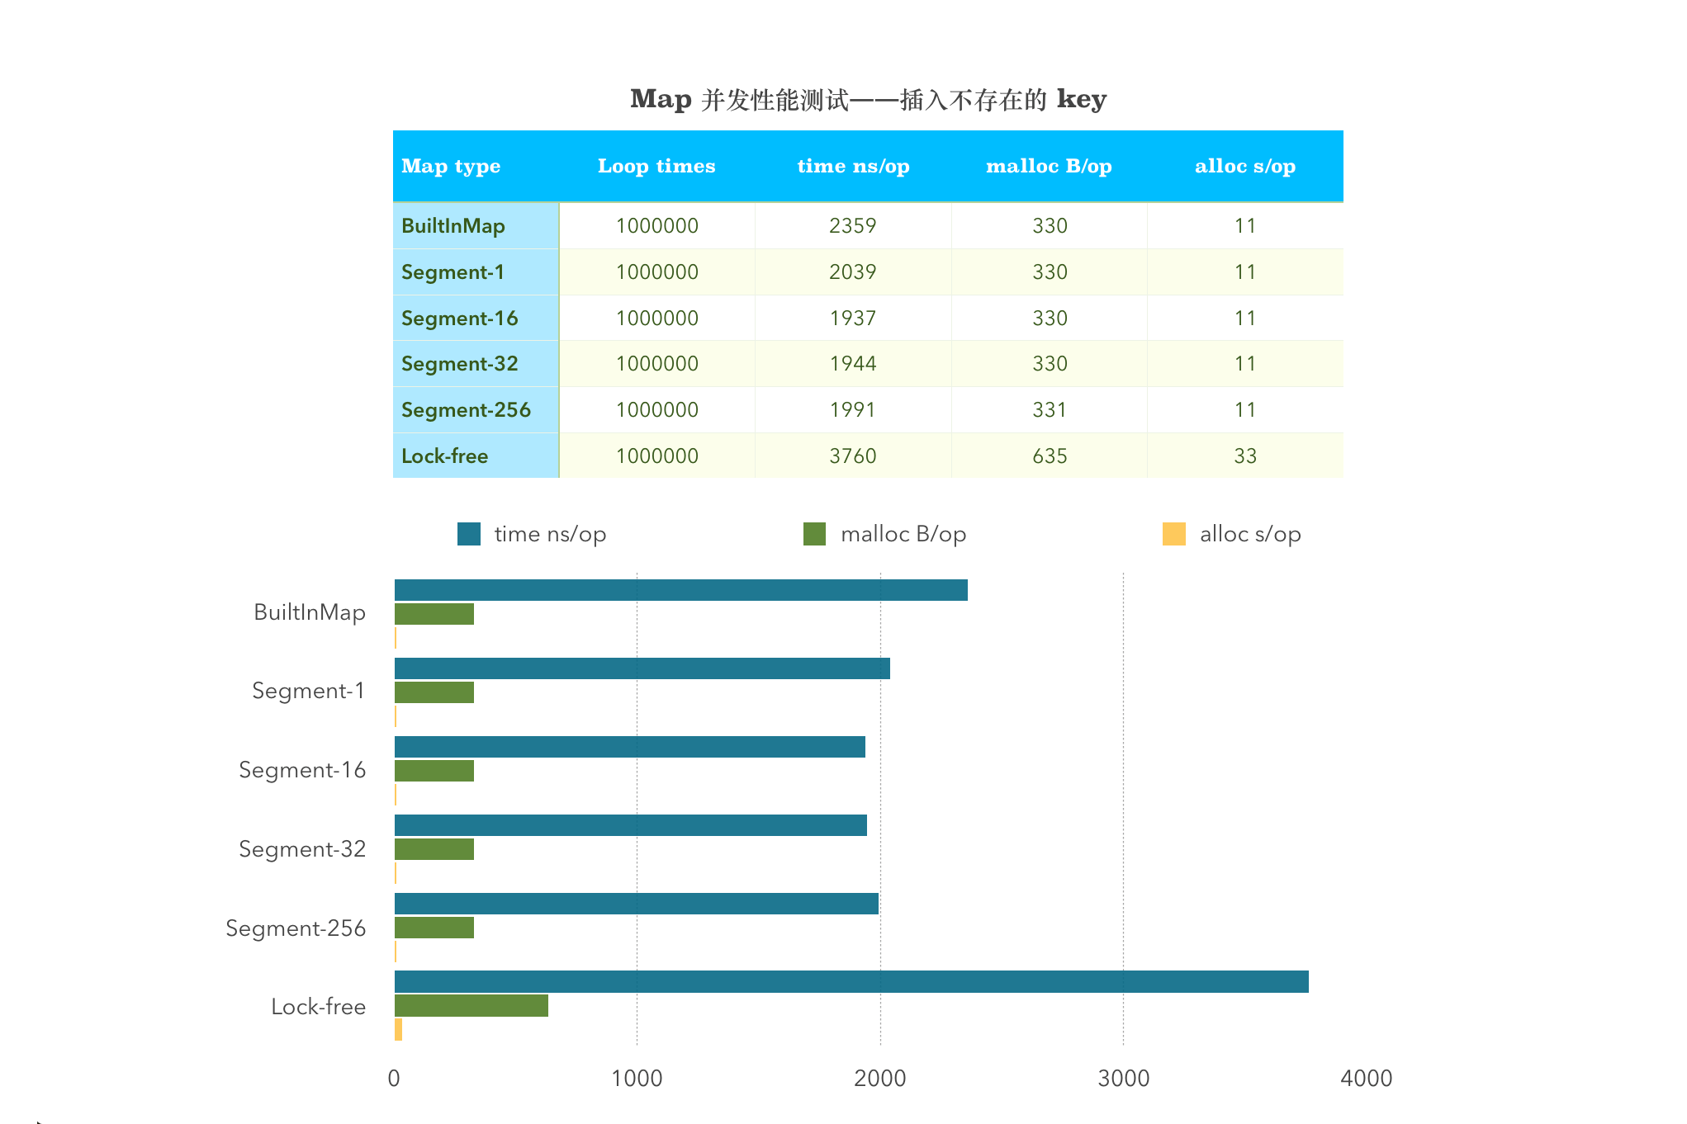The image size is (1687, 1124).
Task: Click the chart title with key text
Action: (x=868, y=100)
